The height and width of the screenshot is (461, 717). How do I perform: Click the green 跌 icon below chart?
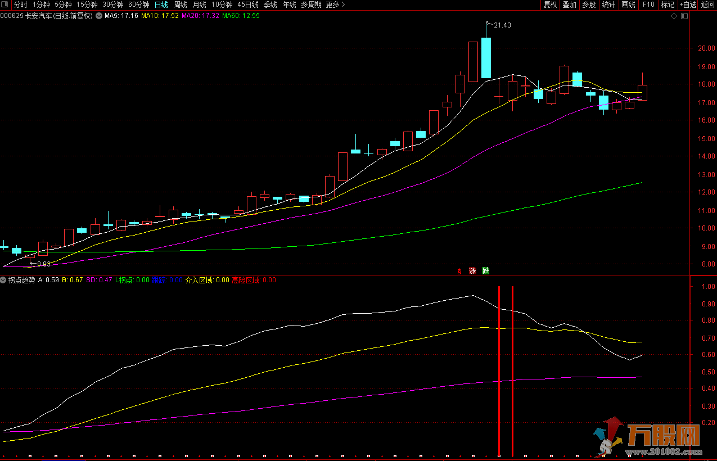click(x=485, y=271)
